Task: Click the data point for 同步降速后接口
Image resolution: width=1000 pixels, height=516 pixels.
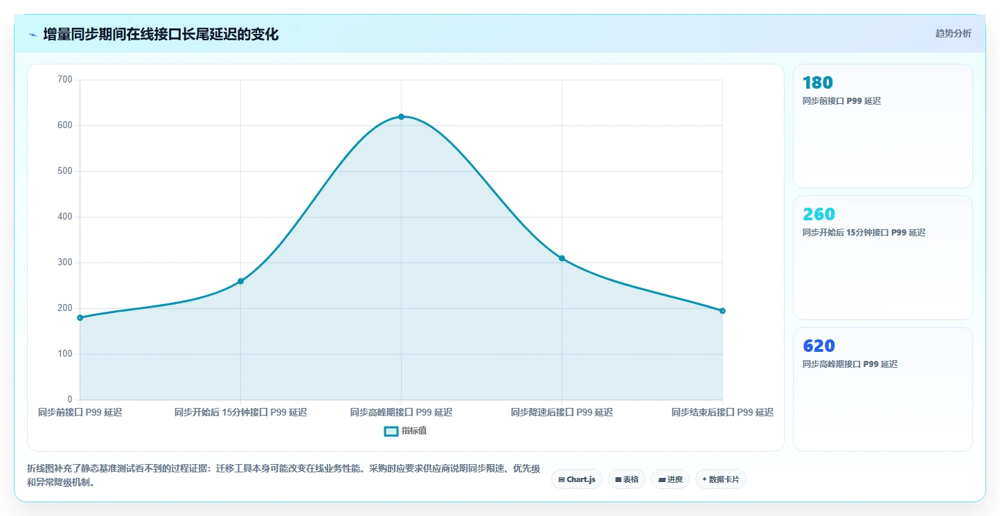Action: [562, 258]
